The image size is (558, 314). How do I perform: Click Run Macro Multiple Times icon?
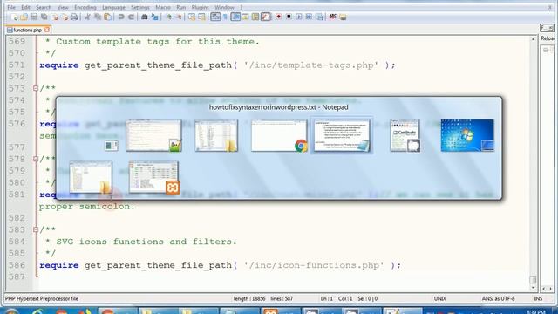(309, 17)
